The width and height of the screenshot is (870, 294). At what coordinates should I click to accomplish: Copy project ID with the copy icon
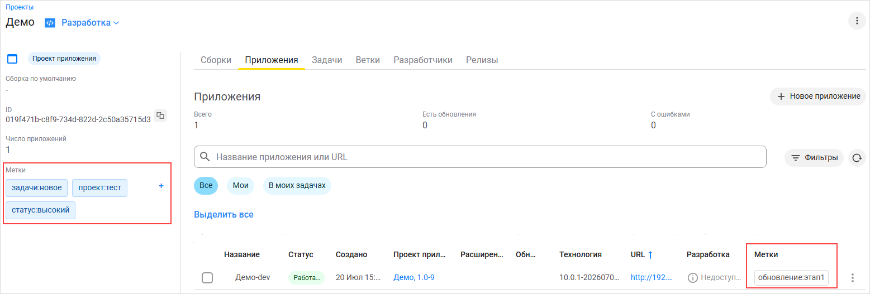click(x=160, y=115)
